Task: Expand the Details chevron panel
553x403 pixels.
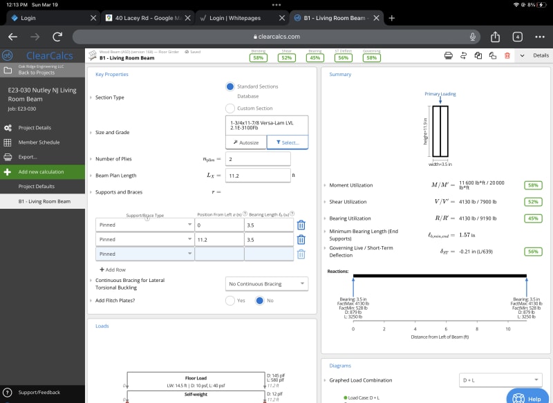Action: pos(523,55)
